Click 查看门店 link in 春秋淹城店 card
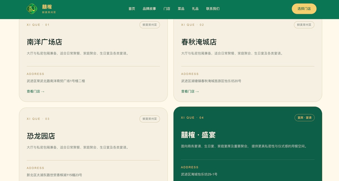 190,91
